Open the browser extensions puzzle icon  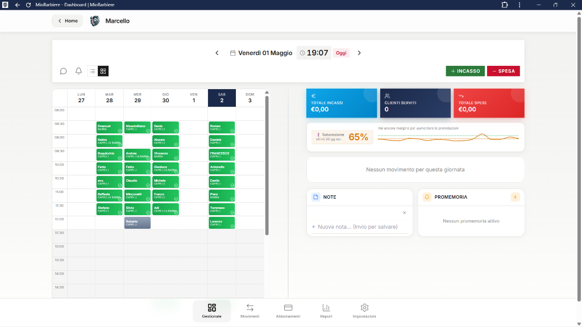505,5
